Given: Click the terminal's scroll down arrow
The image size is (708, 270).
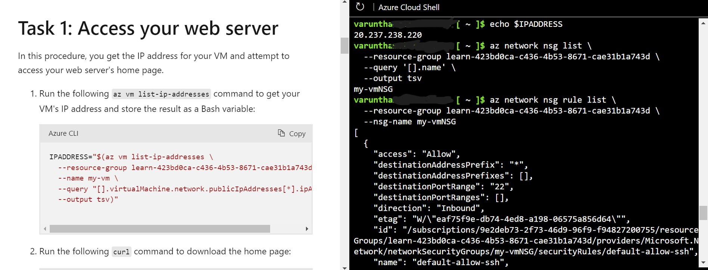Looking at the screenshot, I should (703, 263).
